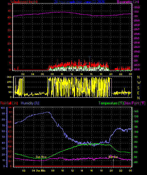Click the S compass direction label
This screenshot has height=175, width=147.
pos(138,88)
